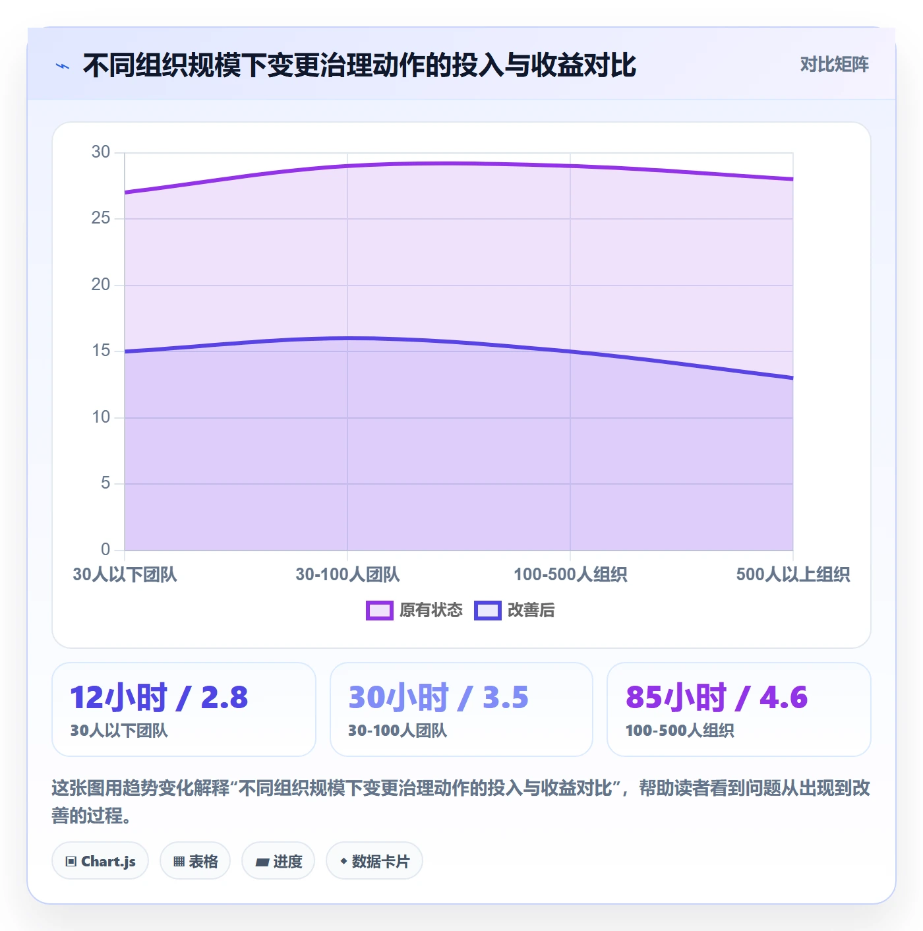
Task: Click the 30人以下团队 caption under 12小时 card
Action: 119,731
